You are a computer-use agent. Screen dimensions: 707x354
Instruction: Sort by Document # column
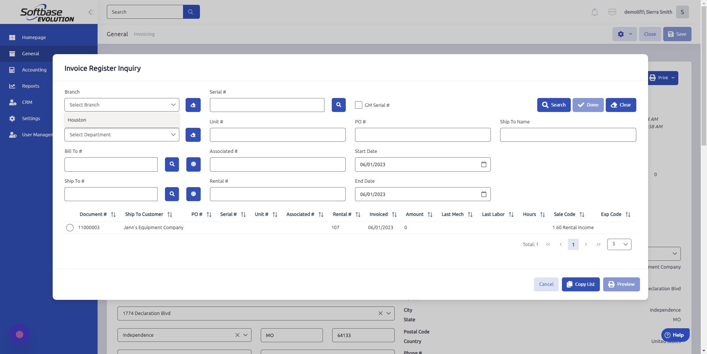pos(113,214)
